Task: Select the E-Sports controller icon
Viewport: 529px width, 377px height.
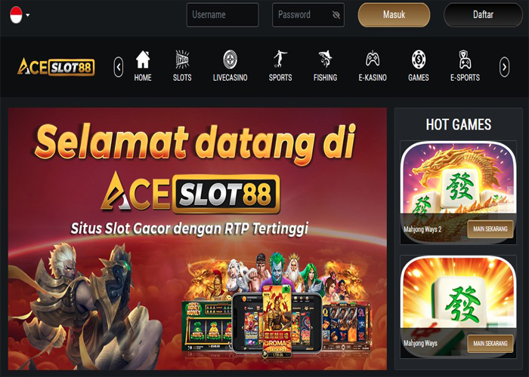Action: pos(465,60)
